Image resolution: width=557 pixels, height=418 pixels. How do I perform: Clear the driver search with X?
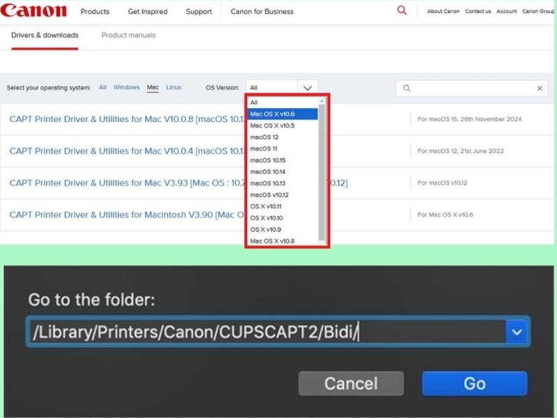(x=540, y=88)
